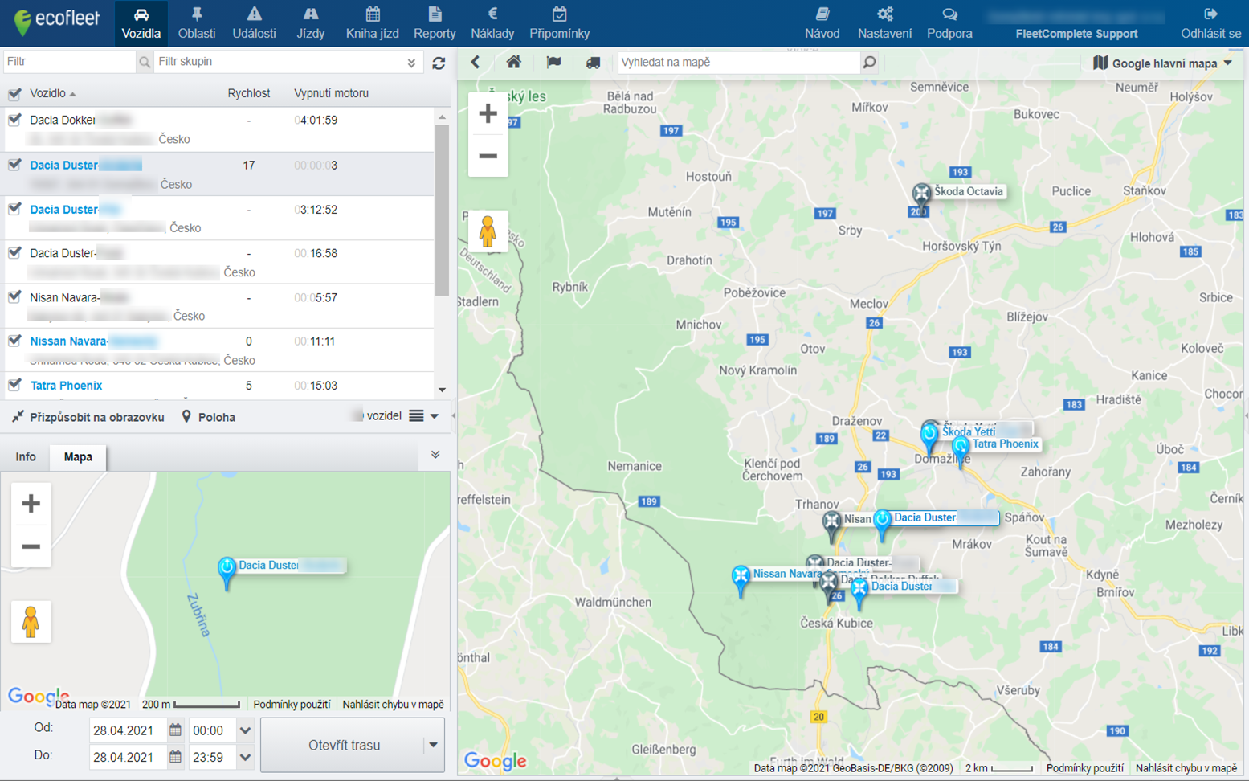Open Kniha jízd section
Screen dimensions: 1249x781
tap(373, 23)
